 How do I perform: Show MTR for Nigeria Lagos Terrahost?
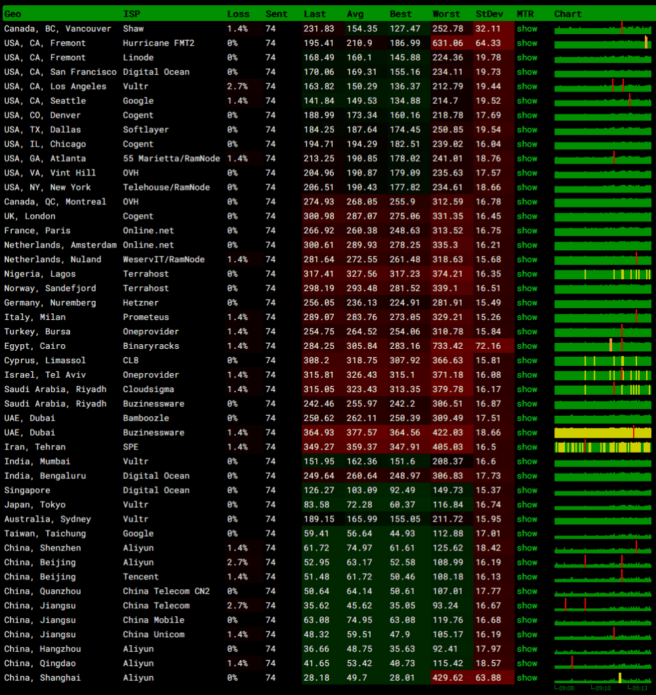pos(527,274)
